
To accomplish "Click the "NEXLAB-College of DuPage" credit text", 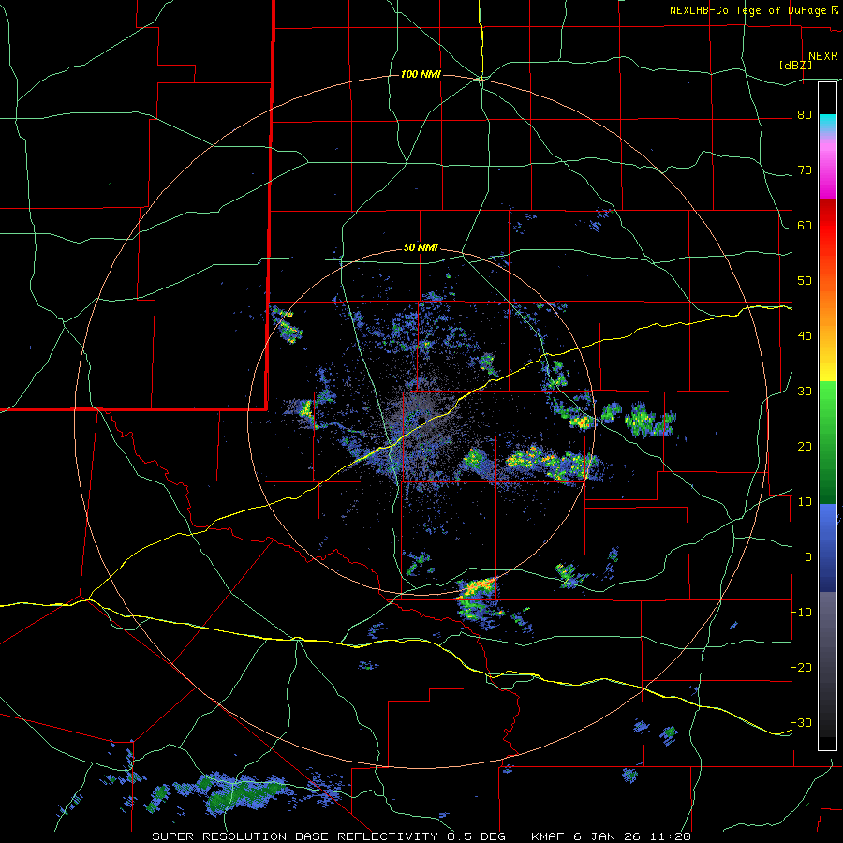I will coord(748,10).
